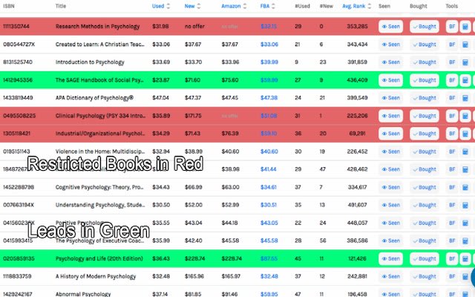The height and width of the screenshot is (297, 475).
Task: Click calculator icon in Introduction to Psychology row
Action: click(x=465, y=62)
